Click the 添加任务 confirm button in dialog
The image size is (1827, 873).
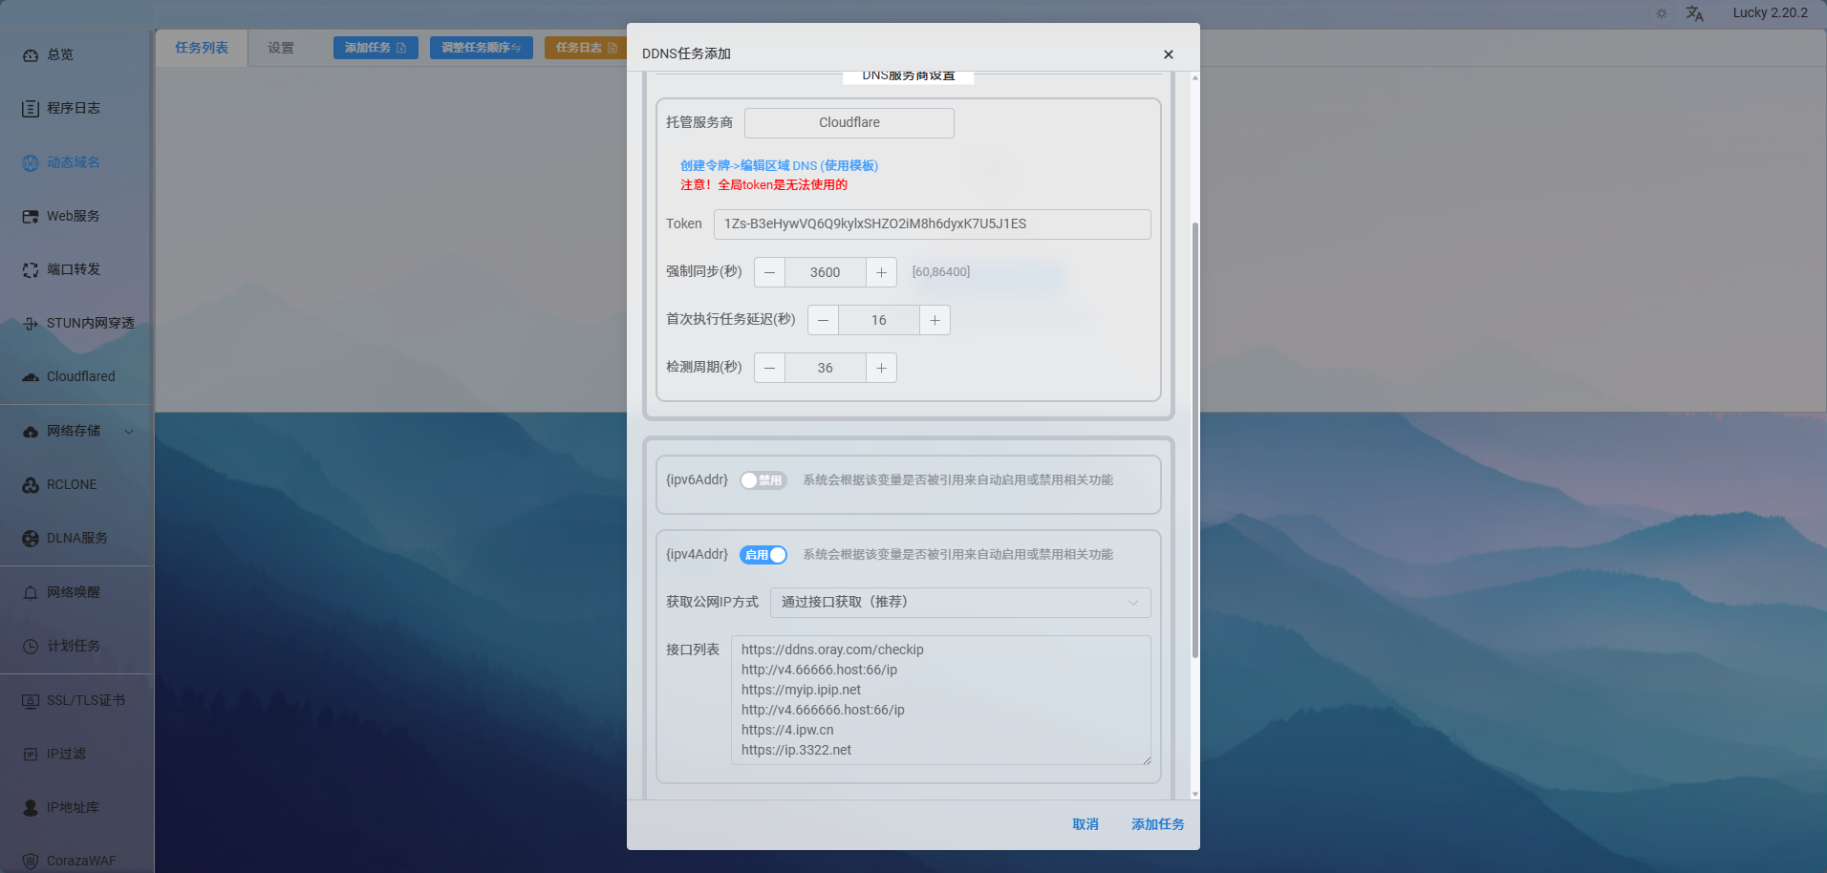click(x=1157, y=824)
